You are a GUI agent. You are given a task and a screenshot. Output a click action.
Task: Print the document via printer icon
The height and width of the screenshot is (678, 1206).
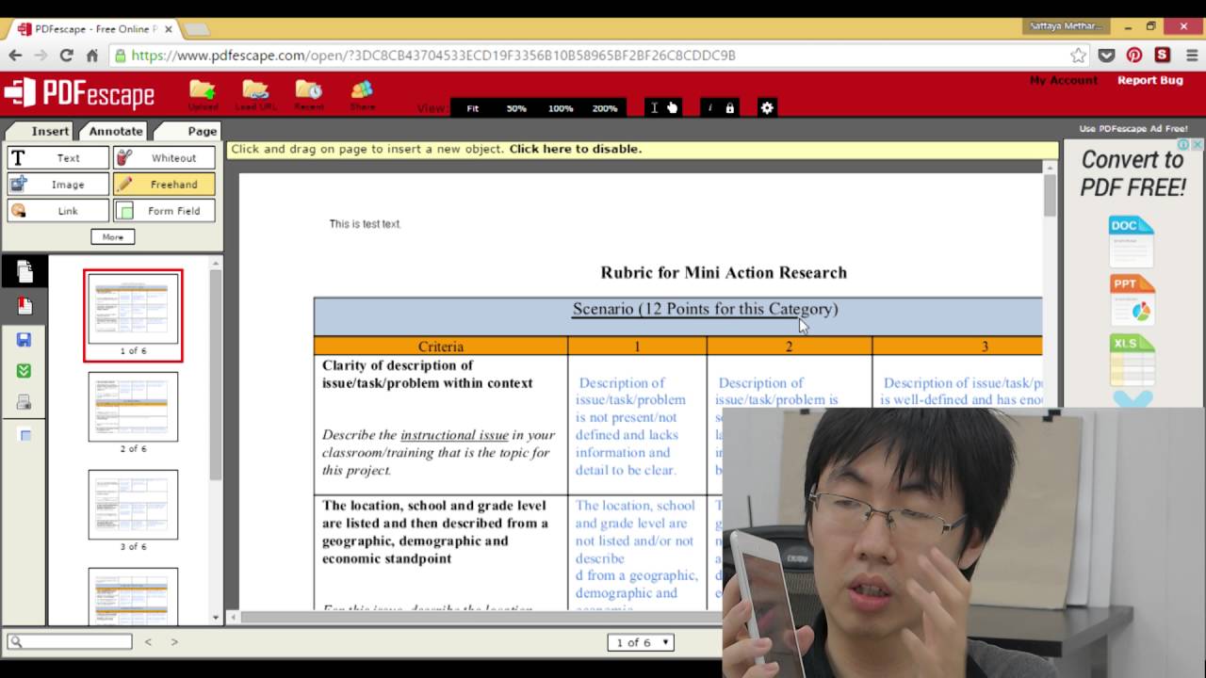tap(24, 403)
